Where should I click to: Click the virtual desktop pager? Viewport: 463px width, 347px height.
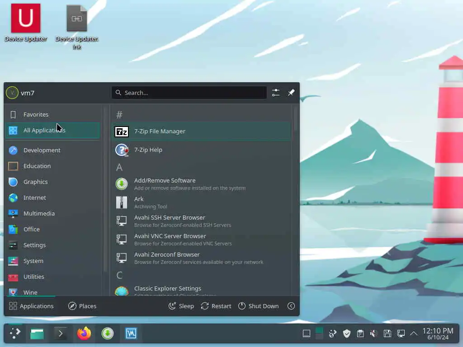[319, 333]
